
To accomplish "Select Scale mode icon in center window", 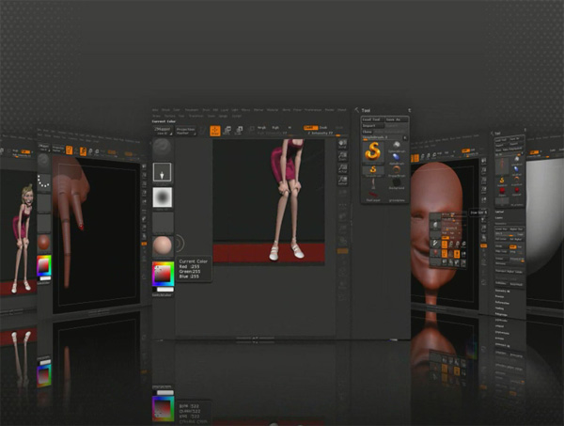I will 239,131.
